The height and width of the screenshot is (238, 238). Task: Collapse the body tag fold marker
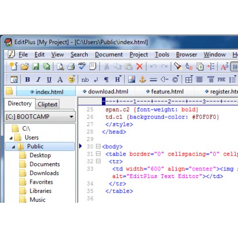pyautogui.click(x=98, y=146)
